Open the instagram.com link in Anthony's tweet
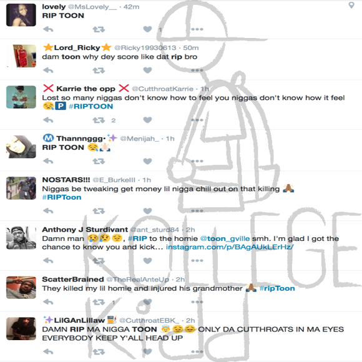 230,247
